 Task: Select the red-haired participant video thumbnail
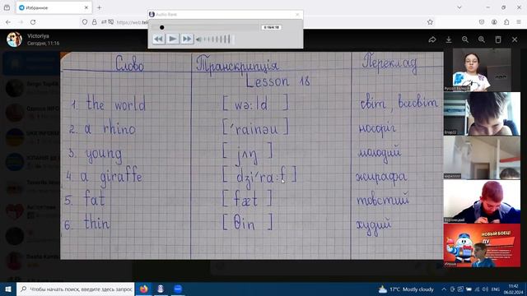[x=482, y=201]
